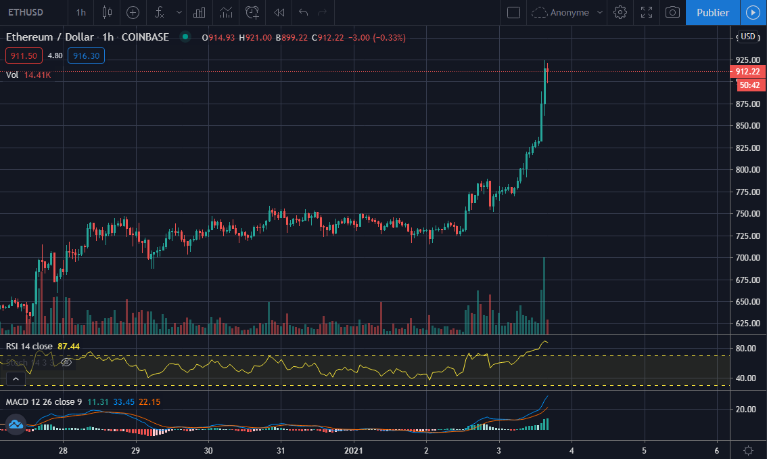The height and width of the screenshot is (459, 767).
Task: Open the candlestick chart style selector
Action: point(107,12)
